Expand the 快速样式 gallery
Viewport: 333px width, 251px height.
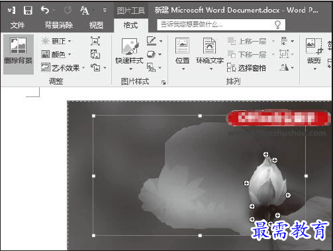131,69
